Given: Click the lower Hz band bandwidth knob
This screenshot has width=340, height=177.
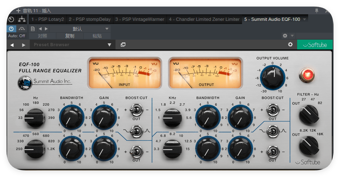Looking at the screenshot, I should (71, 149).
